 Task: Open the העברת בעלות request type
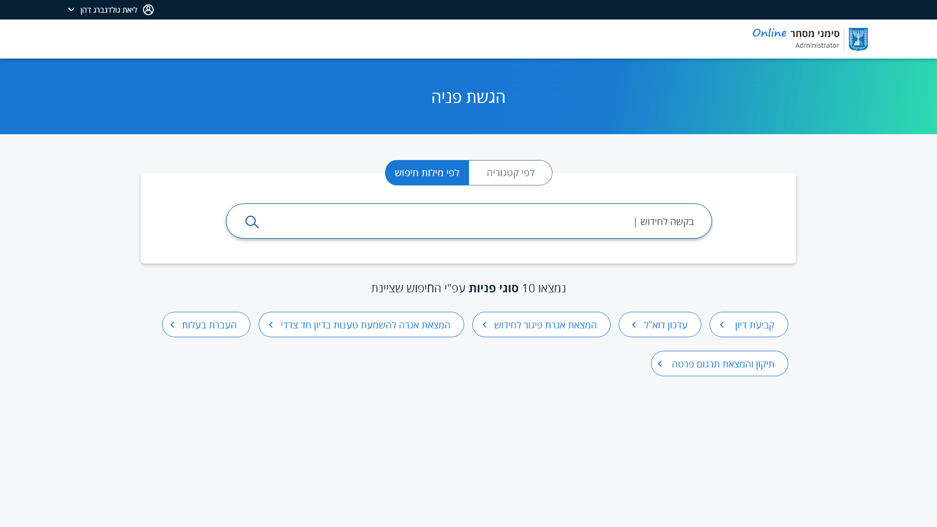pos(209,325)
